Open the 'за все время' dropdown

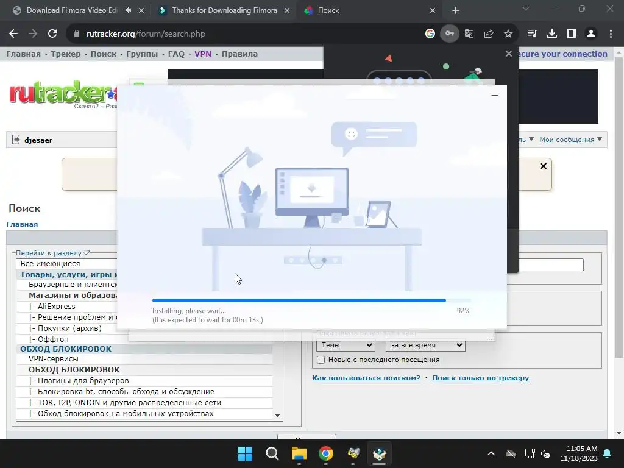(x=425, y=345)
